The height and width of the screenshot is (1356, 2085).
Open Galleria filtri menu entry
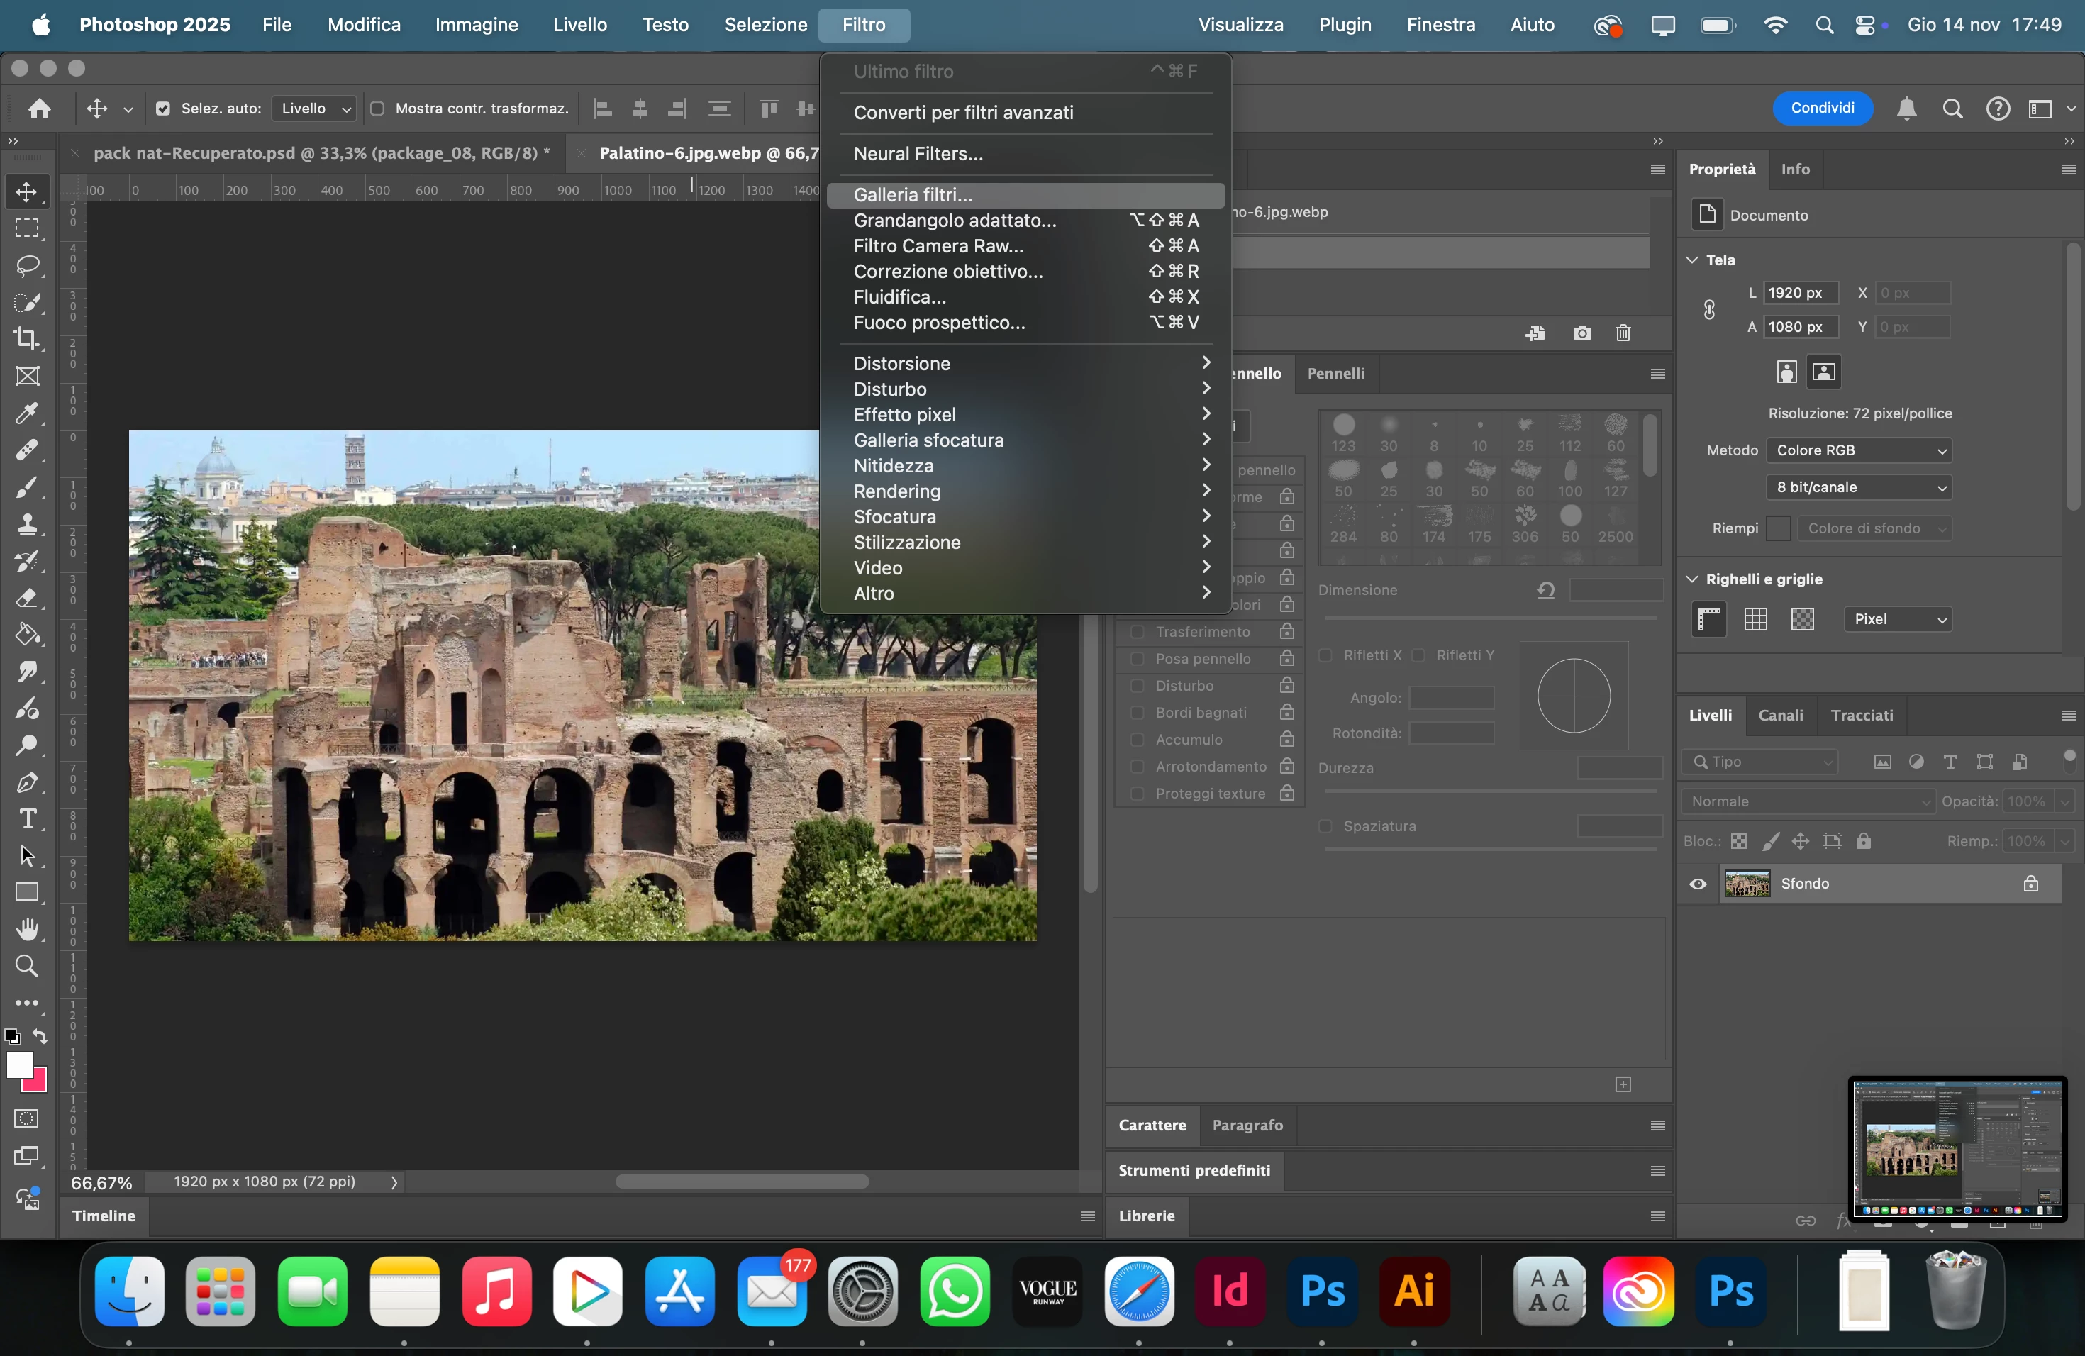pyautogui.click(x=913, y=194)
